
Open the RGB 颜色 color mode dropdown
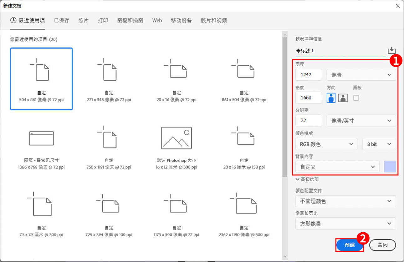326,144
